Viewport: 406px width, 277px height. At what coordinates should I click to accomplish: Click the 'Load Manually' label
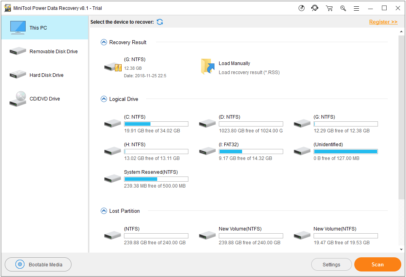coord(234,63)
